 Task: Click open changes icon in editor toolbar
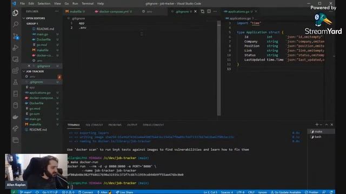click(202, 11)
